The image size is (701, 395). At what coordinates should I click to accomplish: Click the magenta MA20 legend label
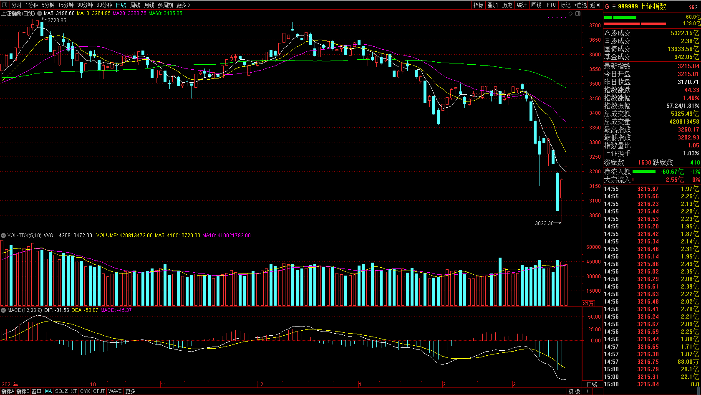129,13
